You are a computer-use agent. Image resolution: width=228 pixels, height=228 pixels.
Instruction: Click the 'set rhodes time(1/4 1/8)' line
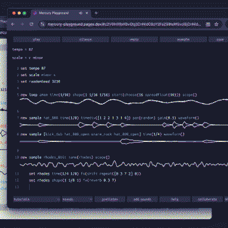85,174
